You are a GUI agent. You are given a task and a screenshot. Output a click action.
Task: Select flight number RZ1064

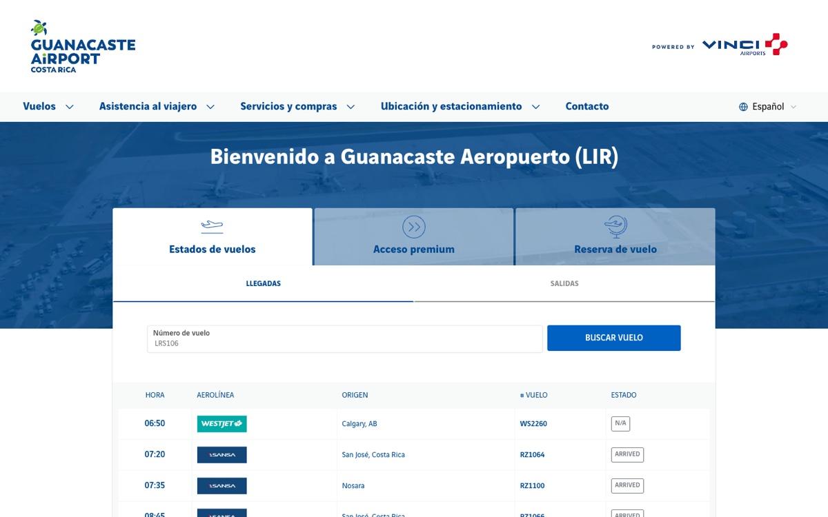(x=532, y=455)
